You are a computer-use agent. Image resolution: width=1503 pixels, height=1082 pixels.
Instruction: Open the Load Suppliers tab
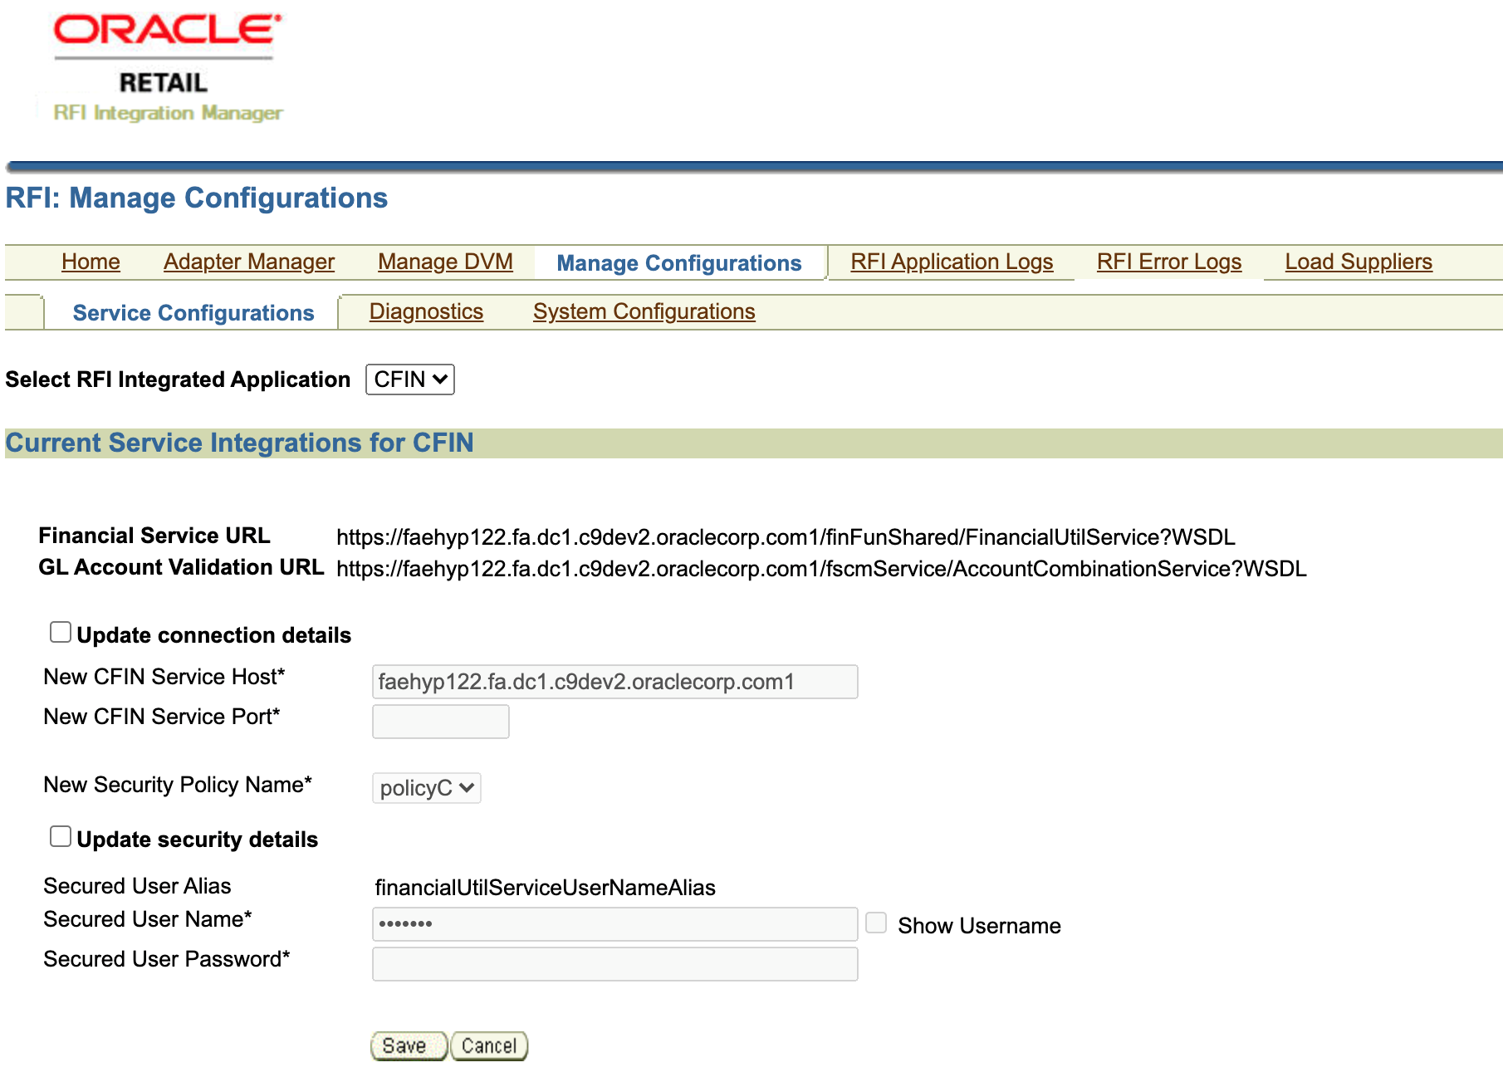coord(1359,262)
